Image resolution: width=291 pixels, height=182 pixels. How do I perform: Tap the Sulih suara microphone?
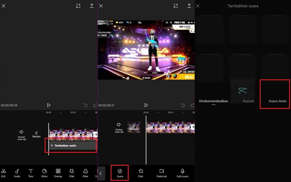[x=182, y=173]
